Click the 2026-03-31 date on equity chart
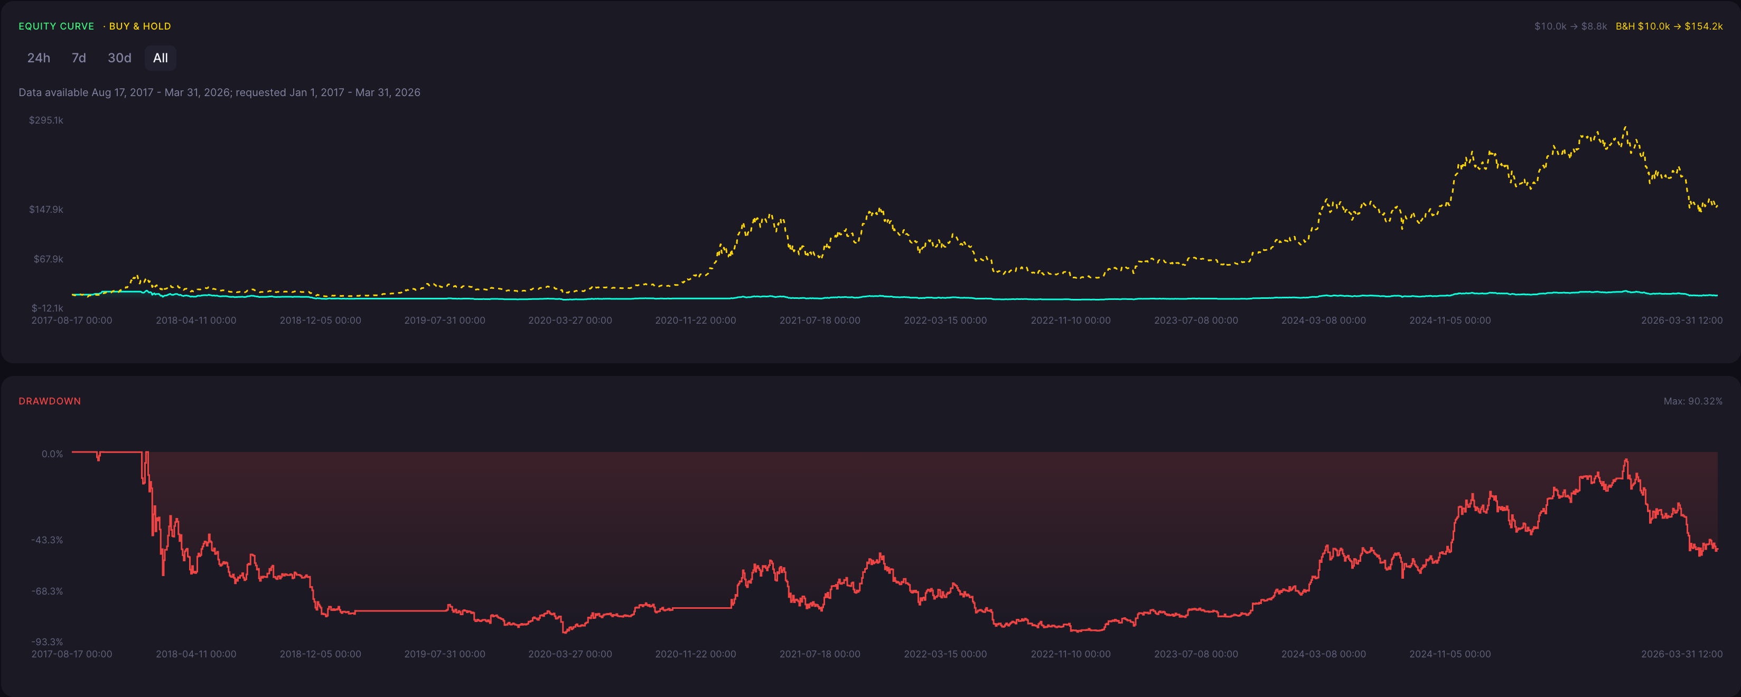The width and height of the screenshot is (1741, 697). pyautogui.click(x=1681, y=320)
